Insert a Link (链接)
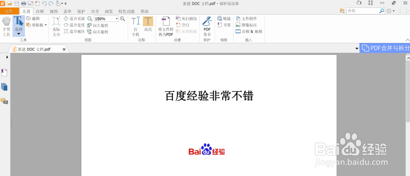 [224, 18]
